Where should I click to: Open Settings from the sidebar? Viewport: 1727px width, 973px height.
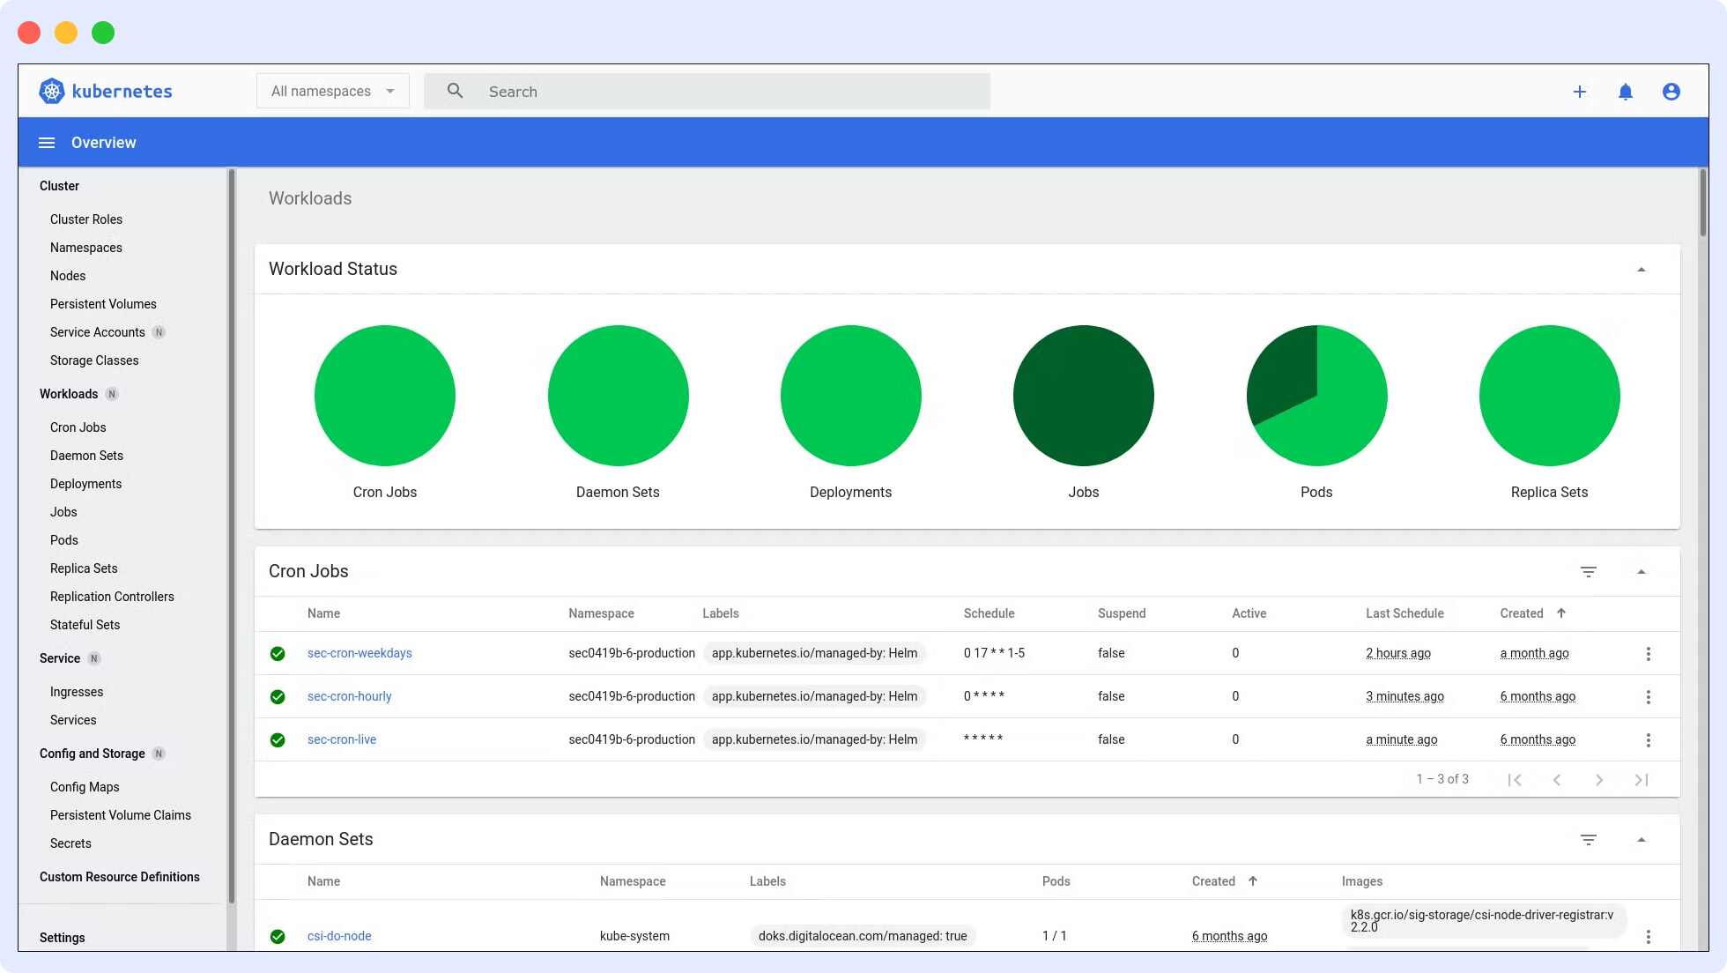[x=62, y=937]
